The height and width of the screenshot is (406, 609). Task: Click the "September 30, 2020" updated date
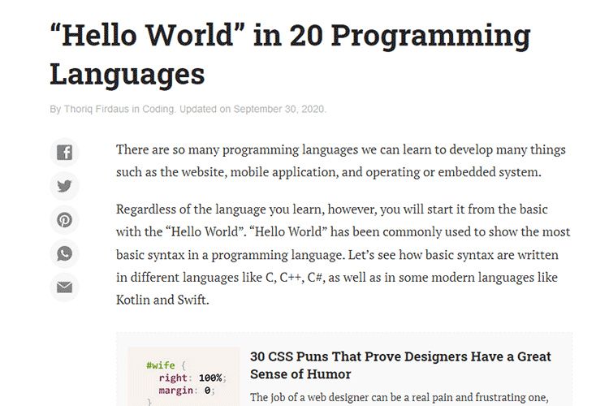(x=279, y=109)
